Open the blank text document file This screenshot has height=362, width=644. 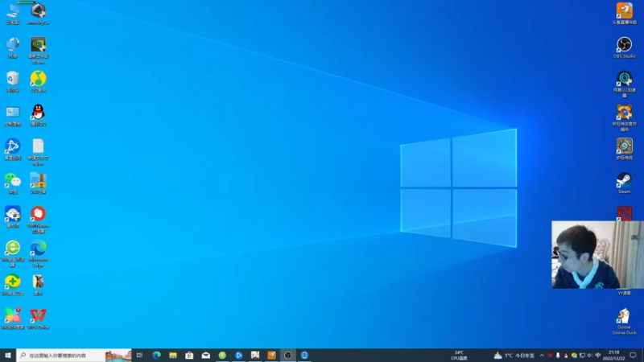[x=38, y=152]
